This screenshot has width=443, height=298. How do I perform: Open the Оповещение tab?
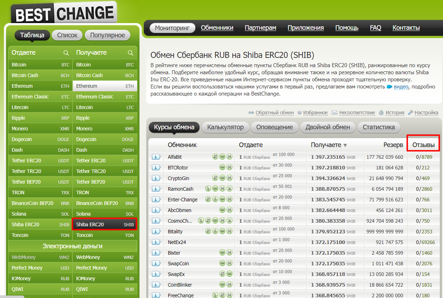tap(275, 127)
